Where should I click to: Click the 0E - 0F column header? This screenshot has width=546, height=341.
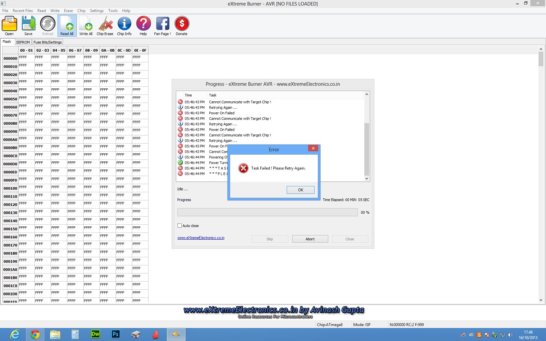(x=140, y=50)
